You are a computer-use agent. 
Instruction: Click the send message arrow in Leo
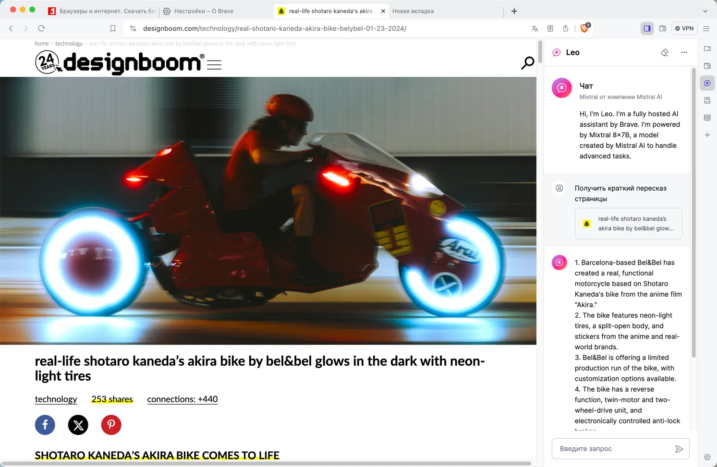pyautogui.click(x=679, y=449)
